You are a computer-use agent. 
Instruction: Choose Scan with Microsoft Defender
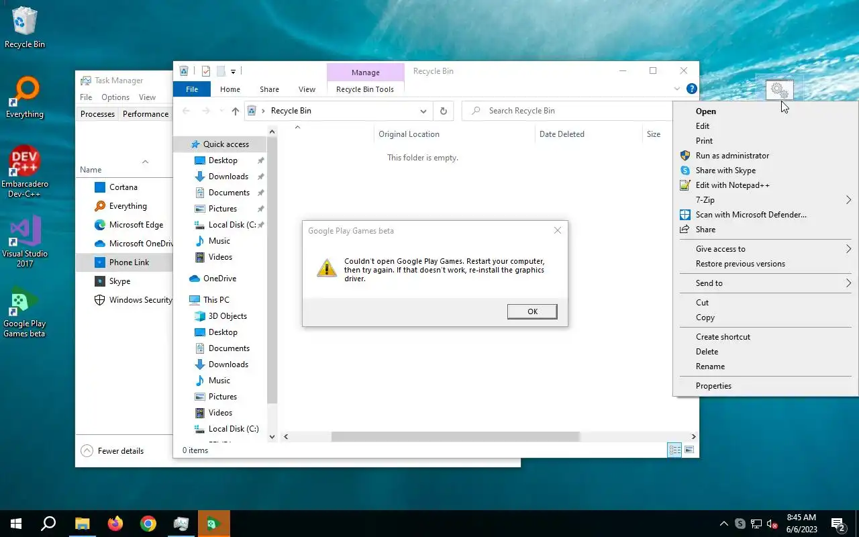click(x=765, y=215)
